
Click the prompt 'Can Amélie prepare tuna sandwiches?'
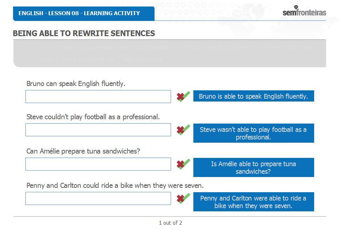83,151
